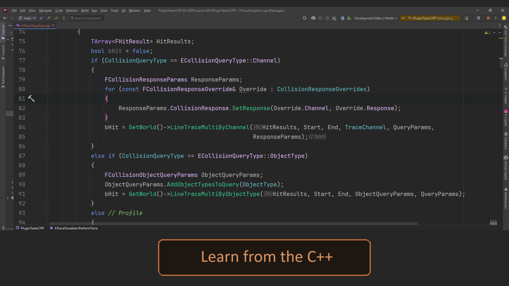The width and height of the screenshot is (509, 286).
Task: Toggle the X-Copilot sidebar panel
Action: (x=506, y=118)
